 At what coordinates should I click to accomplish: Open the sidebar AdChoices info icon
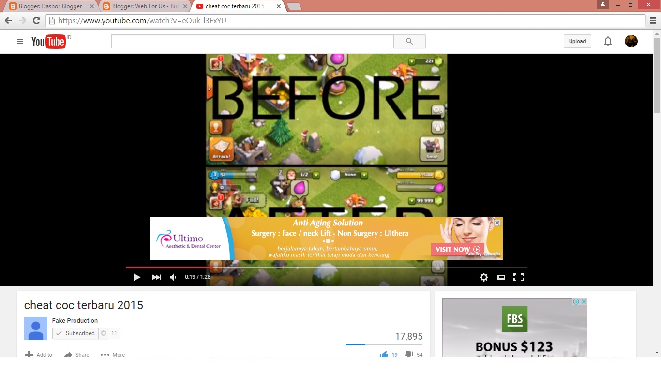576,301
